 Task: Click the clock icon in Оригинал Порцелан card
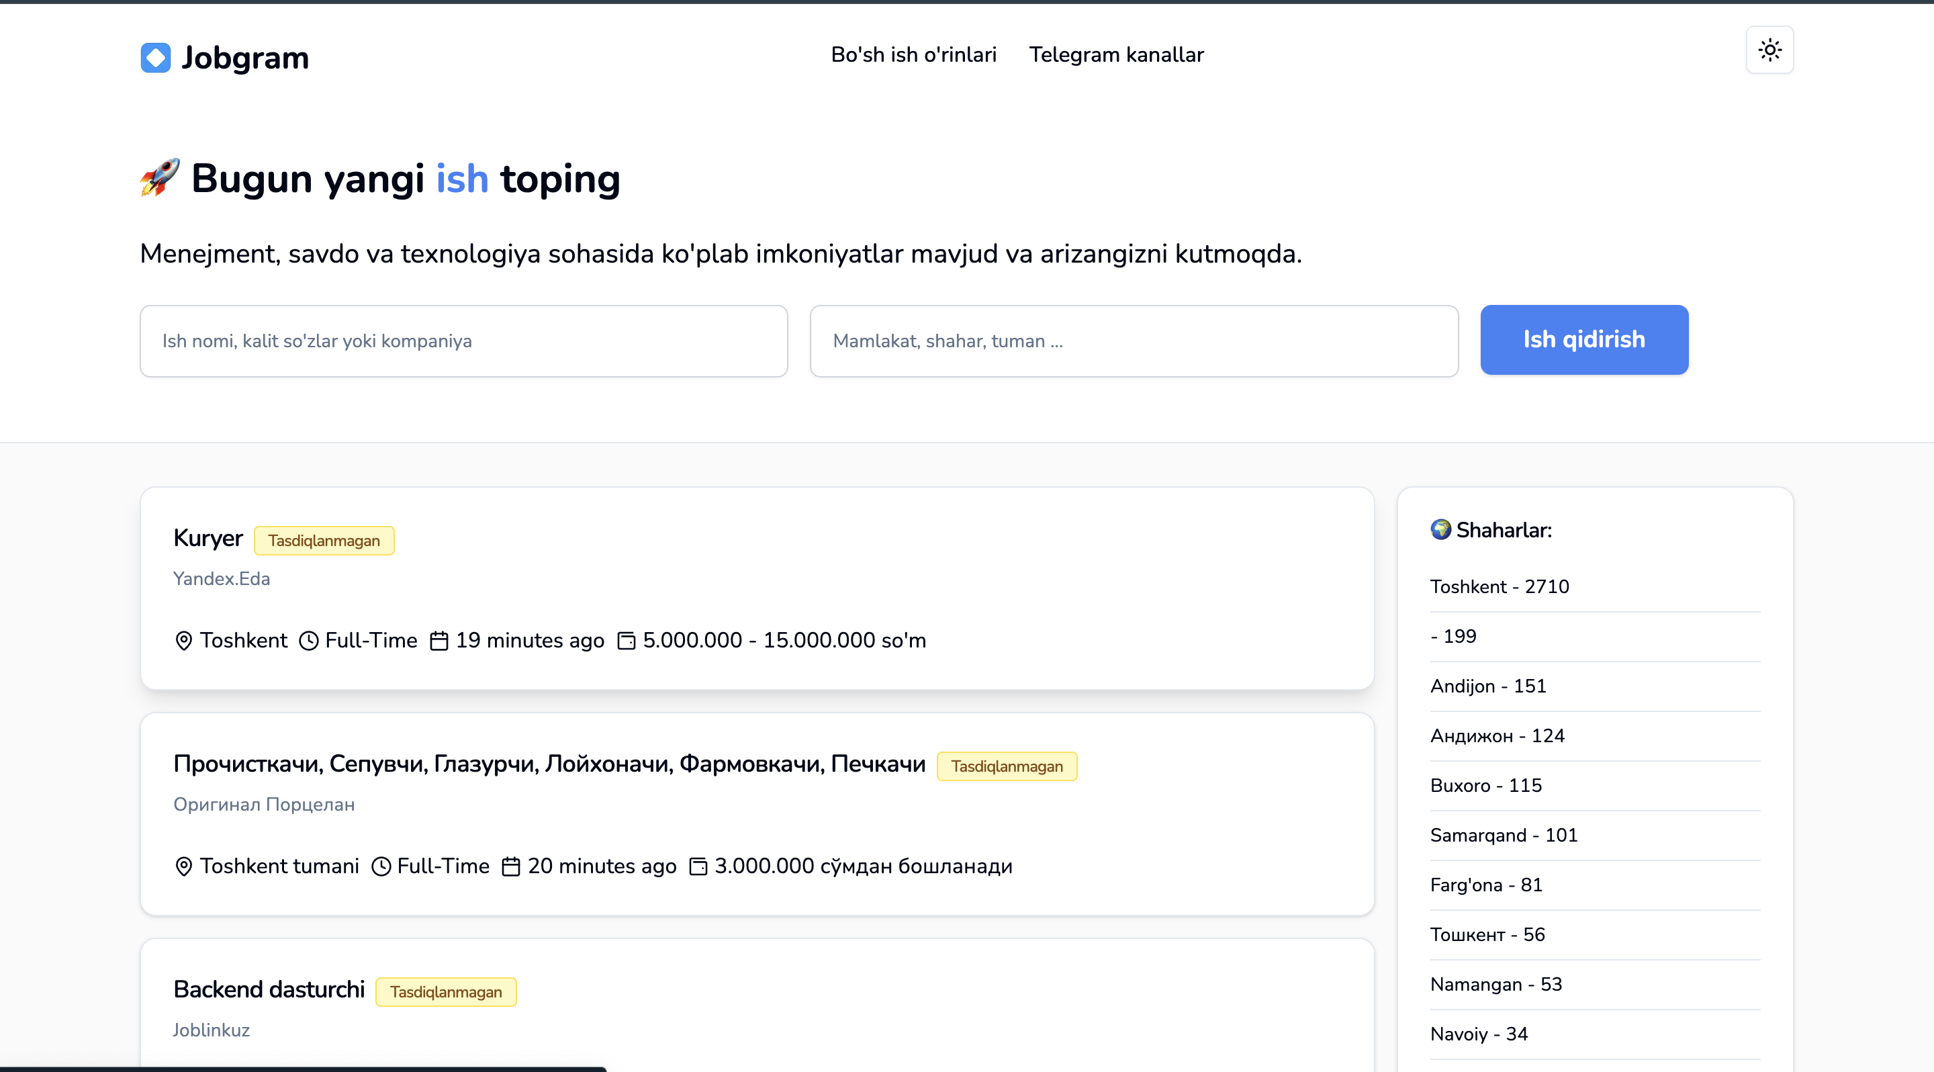(381, 867)
